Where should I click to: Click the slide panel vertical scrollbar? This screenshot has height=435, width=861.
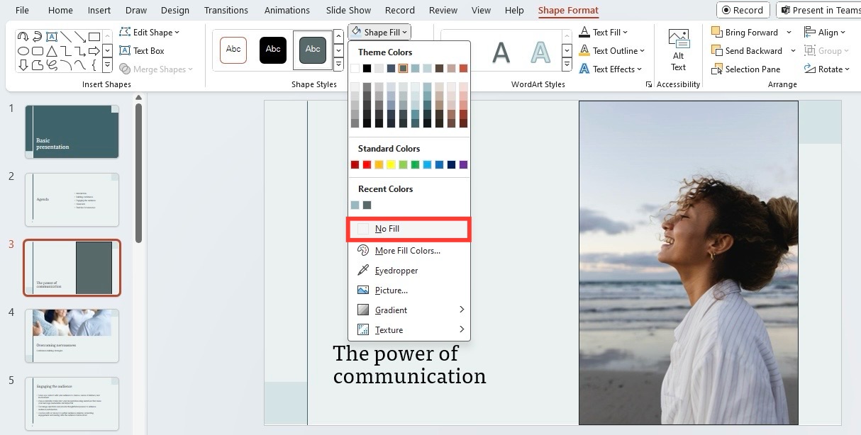coord(138,174)
